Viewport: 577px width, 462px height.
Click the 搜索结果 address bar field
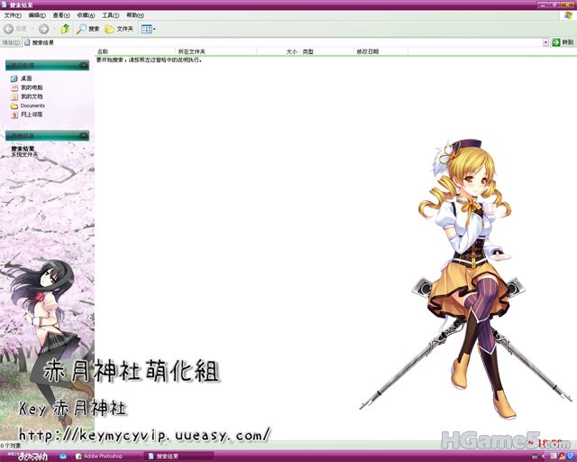(x=282, y=42)
